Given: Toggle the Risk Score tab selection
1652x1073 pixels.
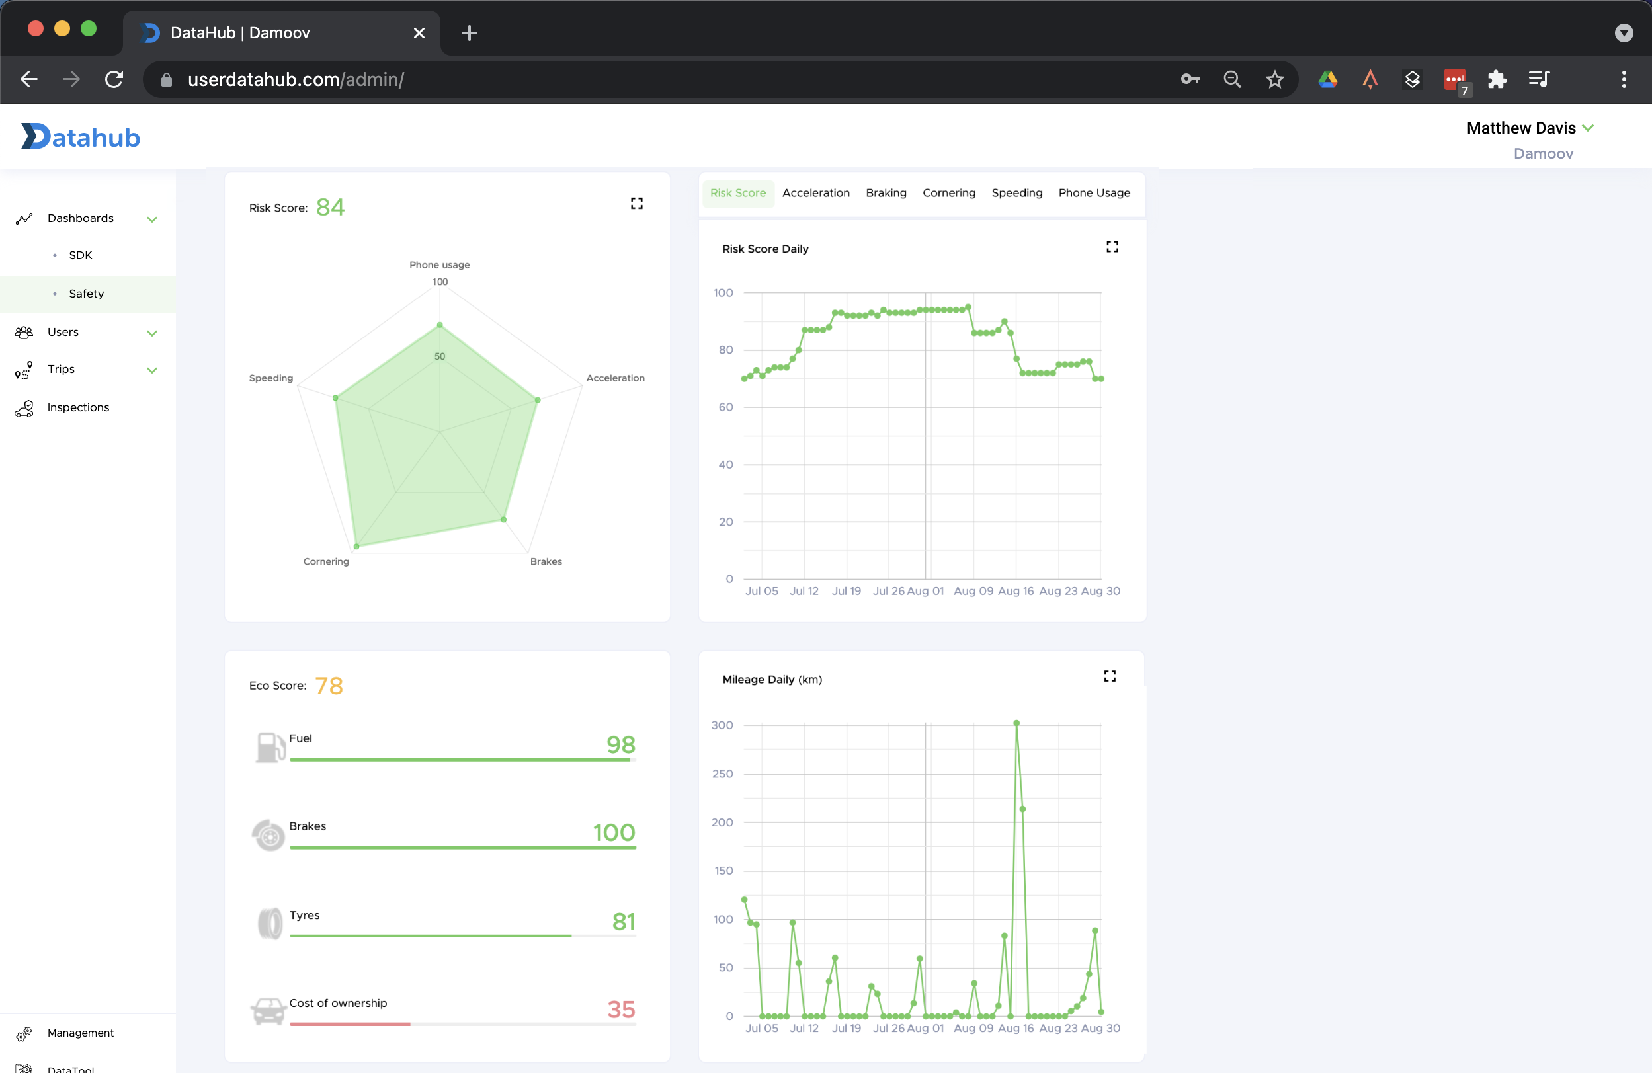Looking at the screenshot, I should [738, 193].
